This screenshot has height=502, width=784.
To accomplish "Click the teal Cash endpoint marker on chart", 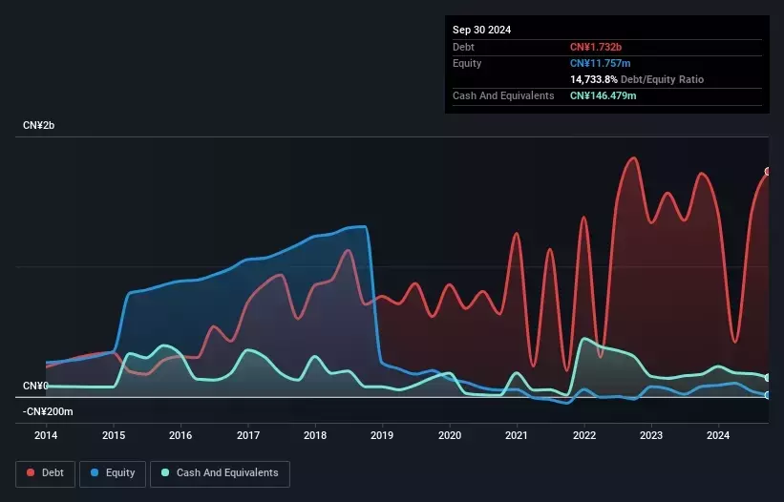I will [x=768, y=378].
